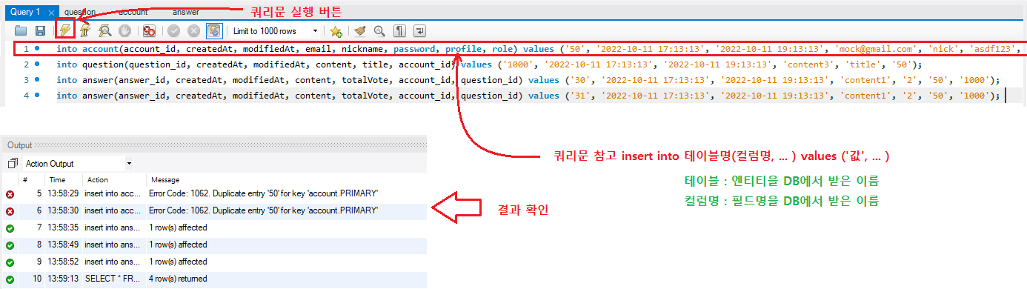The width and height of the screenshot is (1027, 289).
Task: Click the line 4 answer statement with '31'
Action: [528, 96]
